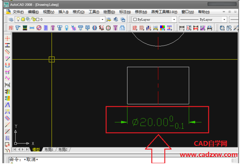Click ByLayer color swatch box
The width and height of the screenshot is (241, 164).
135,19
